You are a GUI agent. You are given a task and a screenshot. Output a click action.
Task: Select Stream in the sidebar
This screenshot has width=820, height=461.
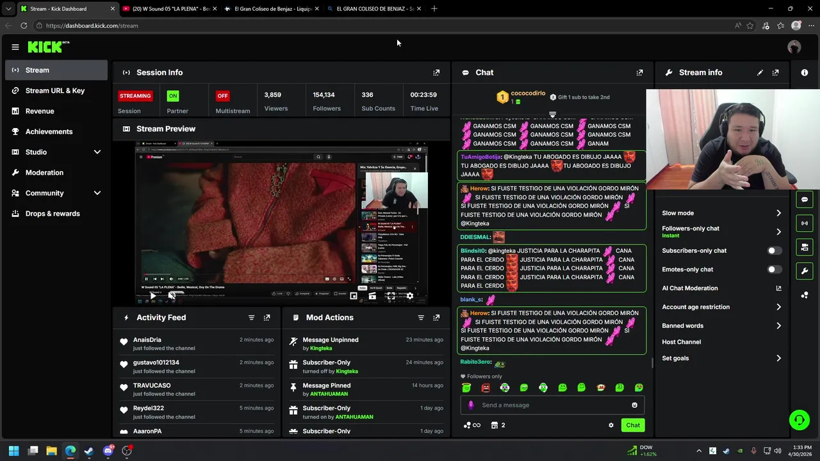56,70
